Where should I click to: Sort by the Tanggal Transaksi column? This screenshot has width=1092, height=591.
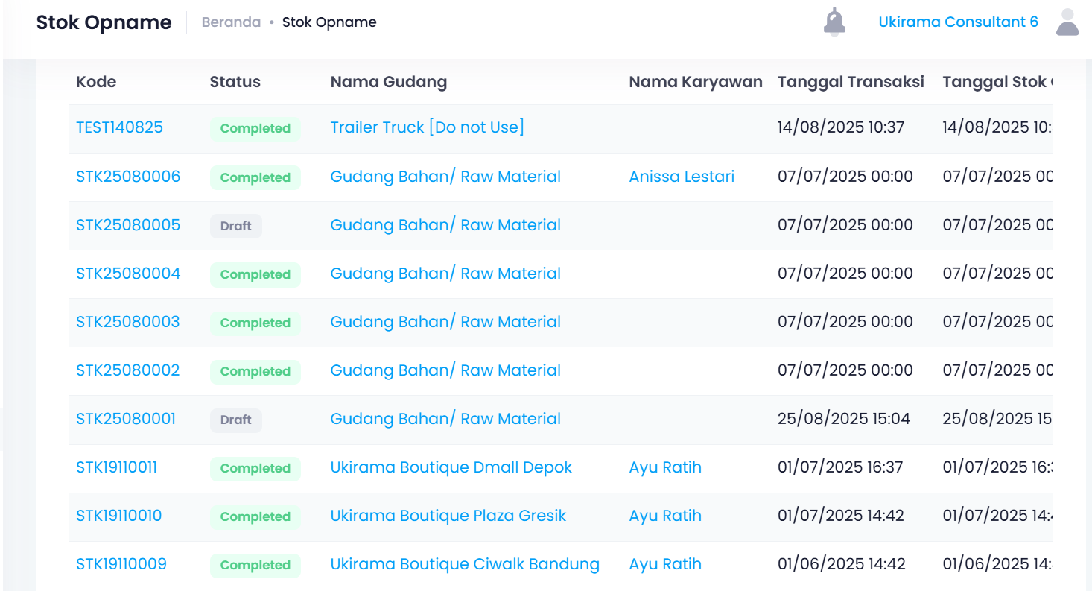coord(851,81)
